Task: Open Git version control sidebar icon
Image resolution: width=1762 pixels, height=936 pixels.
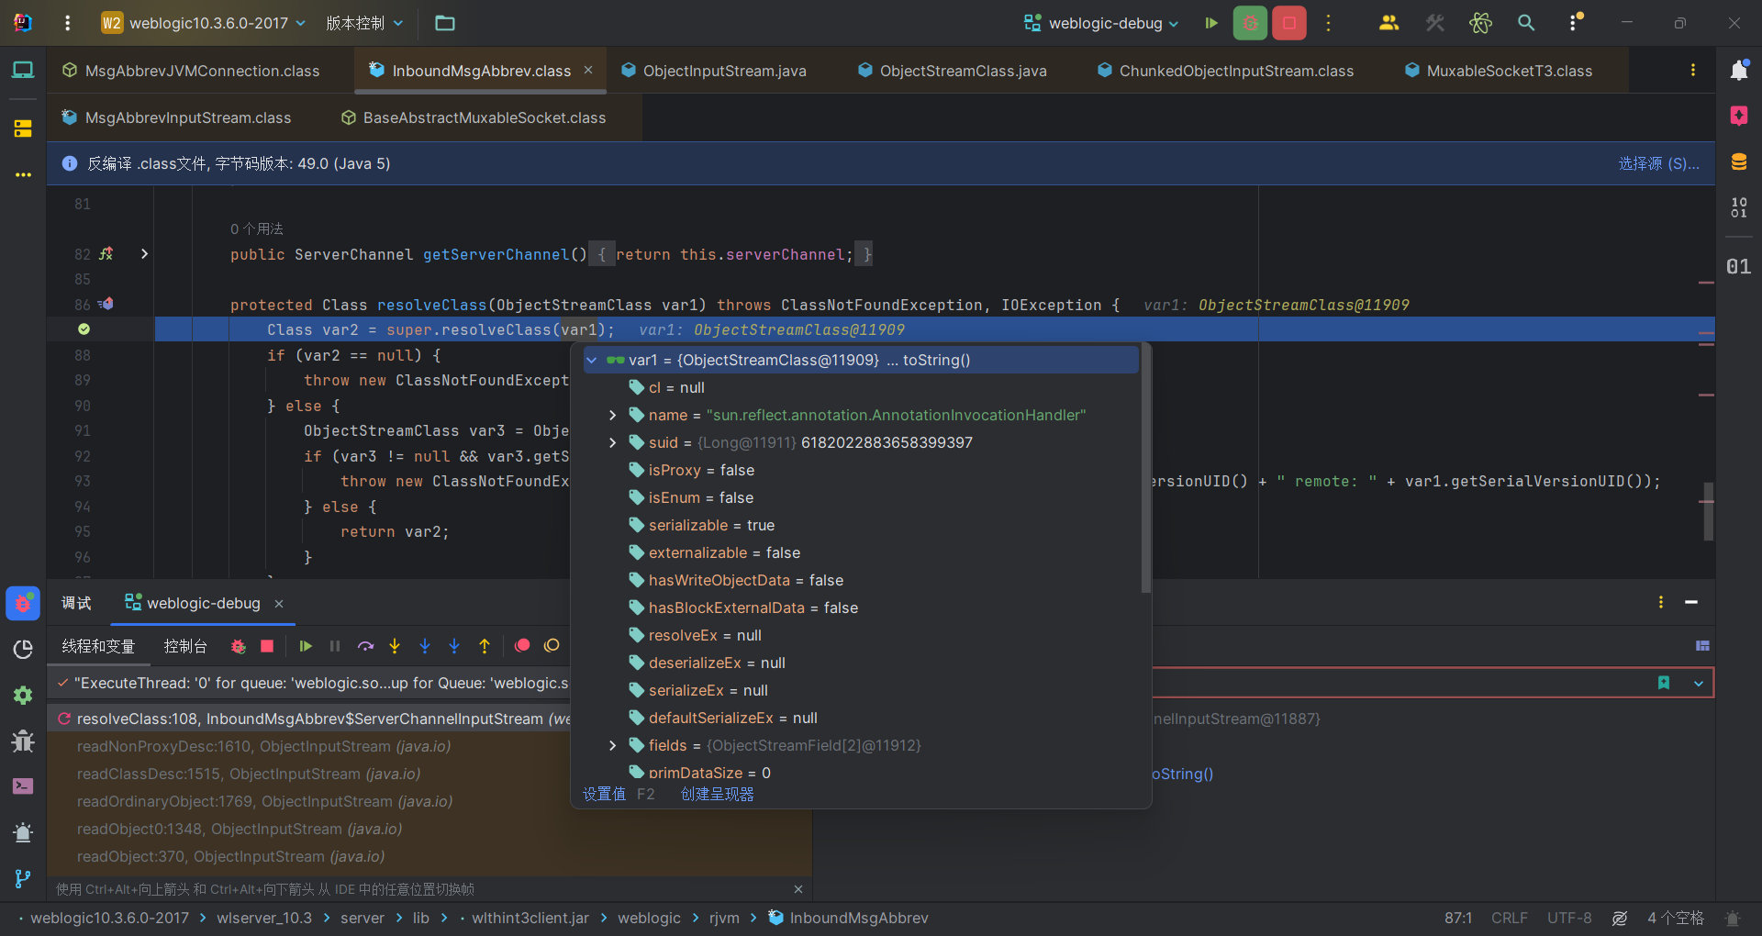Action: 23,878
